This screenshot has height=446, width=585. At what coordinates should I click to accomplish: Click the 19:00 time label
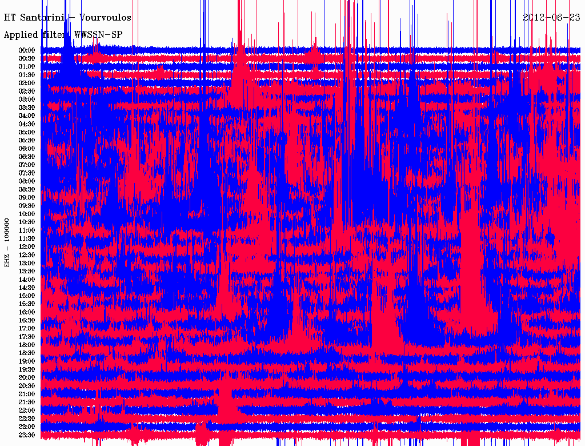27,361
